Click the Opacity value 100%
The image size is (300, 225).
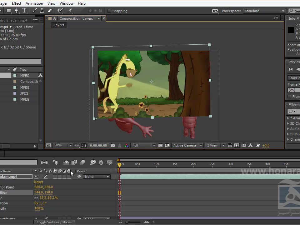coord(39,208)
